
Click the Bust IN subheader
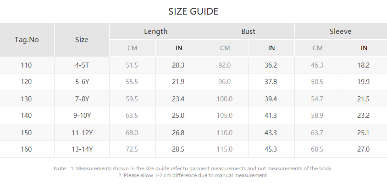271,48
